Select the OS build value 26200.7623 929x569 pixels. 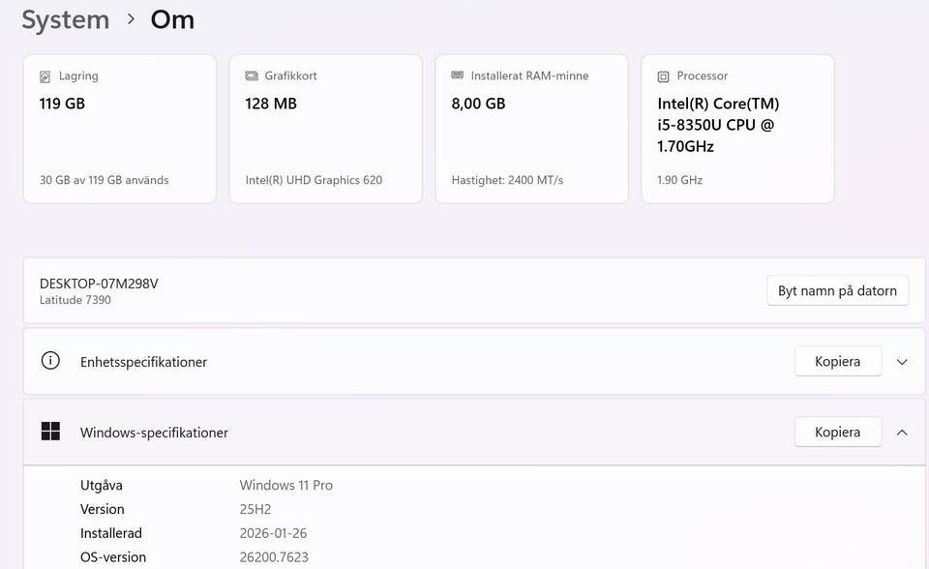pyautogui.click(x=274, y=557)
